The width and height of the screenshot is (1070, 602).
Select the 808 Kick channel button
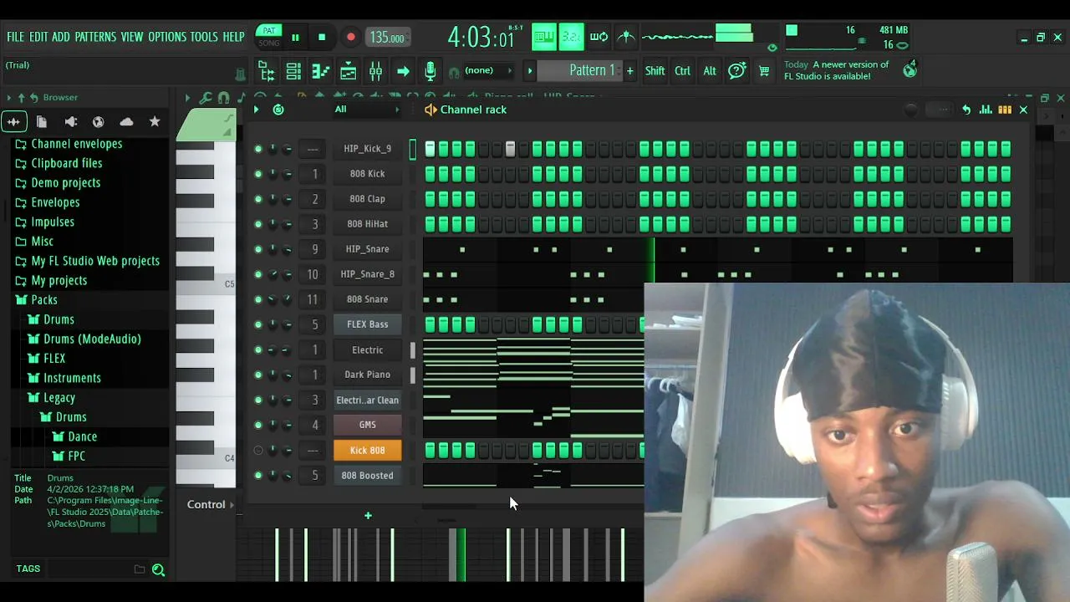[367, 174]
